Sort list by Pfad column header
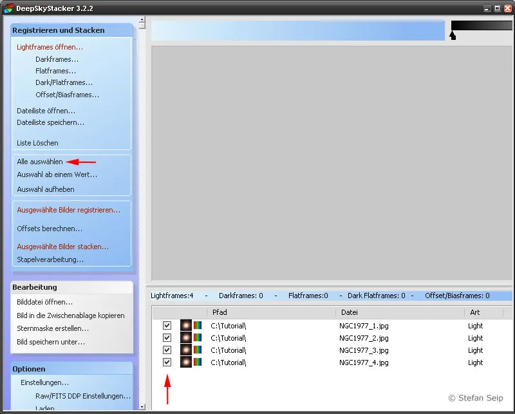This screenshot has height=414, width=515. point(272,312)
